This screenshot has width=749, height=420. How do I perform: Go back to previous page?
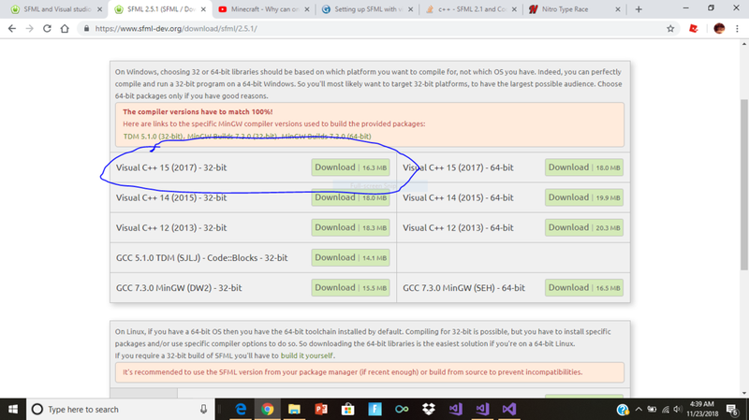click(x=12, y=29)
